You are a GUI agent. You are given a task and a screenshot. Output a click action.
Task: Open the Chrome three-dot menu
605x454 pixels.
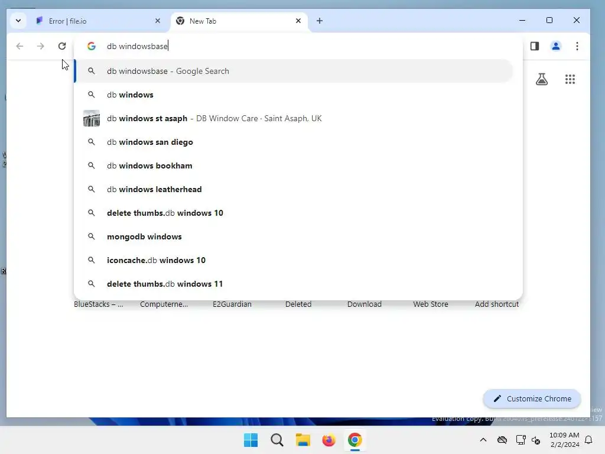pos(577,46)
